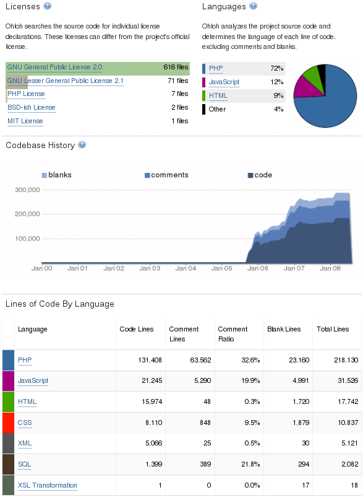Click the green HTML swatch in Languages legend
Image resolution: width=363 pixels, height=500 pixels.
(203, 95)
